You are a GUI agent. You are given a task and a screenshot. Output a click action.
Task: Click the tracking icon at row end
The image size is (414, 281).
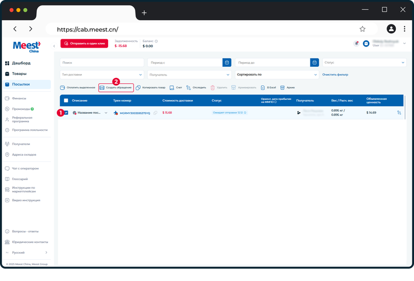[399, 113]
